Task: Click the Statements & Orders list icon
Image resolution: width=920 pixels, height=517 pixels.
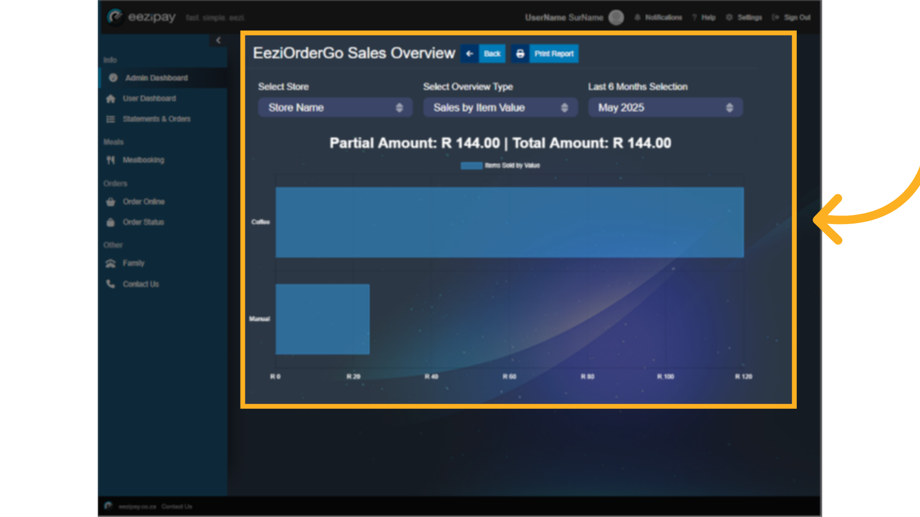Action: coord(111,119)
